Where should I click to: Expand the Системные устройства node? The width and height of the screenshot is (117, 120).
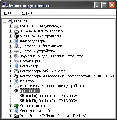click(x=10, y=111)
